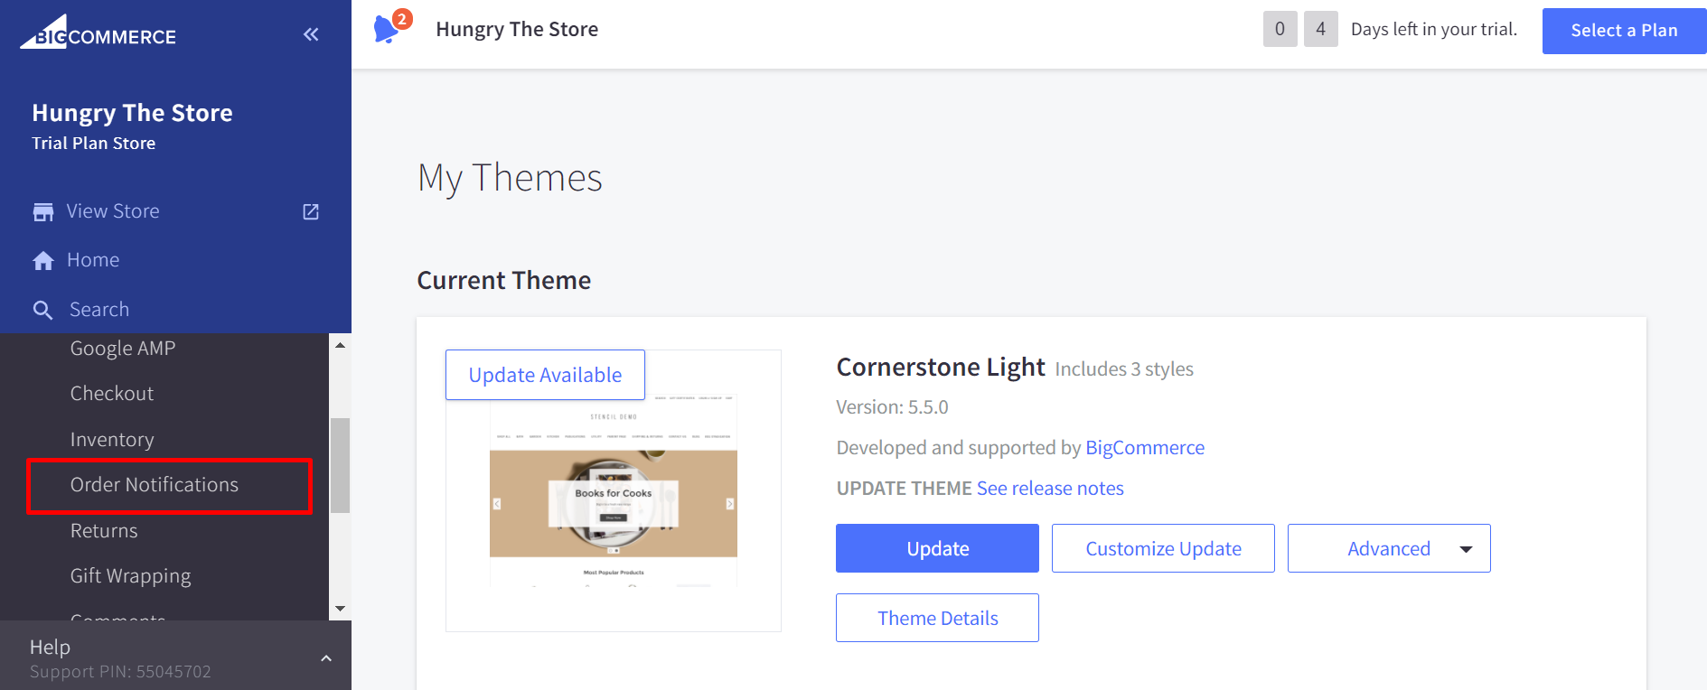Collapse sidebar with double-chevron icon

[x=311, y=34]
